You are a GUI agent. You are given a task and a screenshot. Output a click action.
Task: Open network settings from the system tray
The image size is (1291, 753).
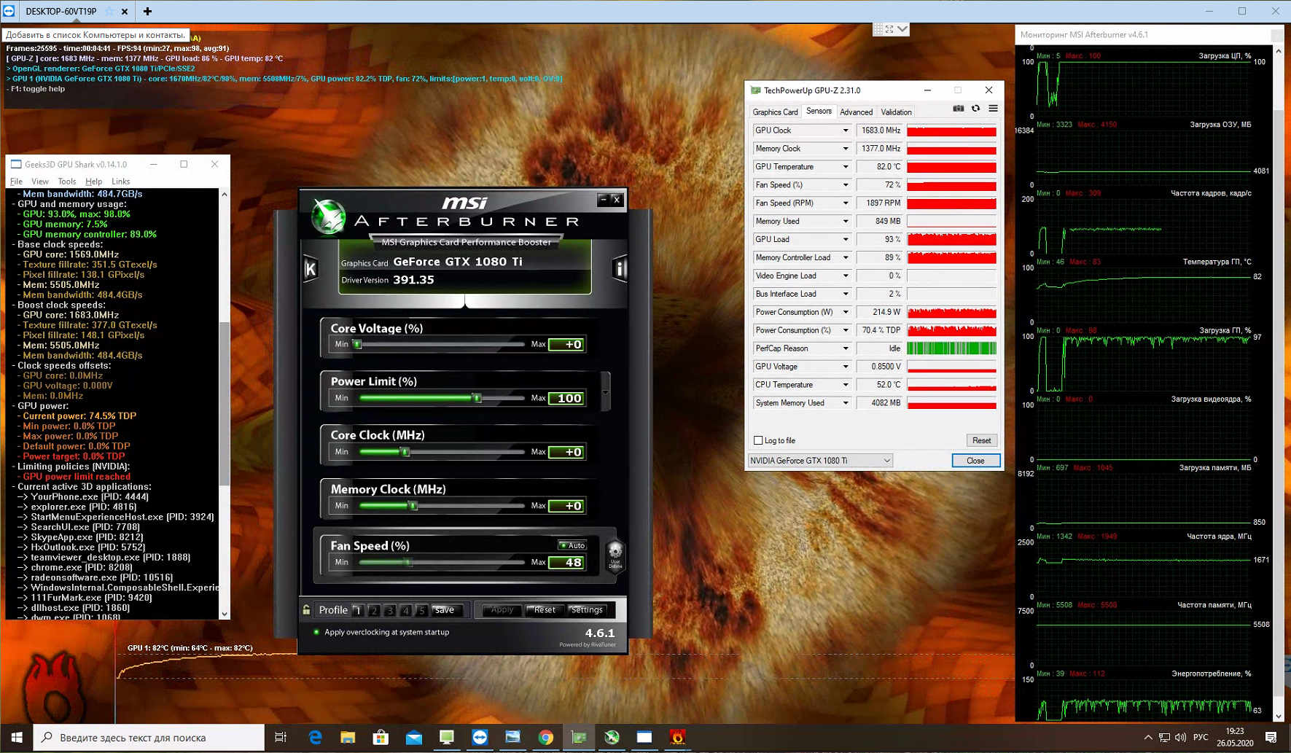[x=1164, y=738]
